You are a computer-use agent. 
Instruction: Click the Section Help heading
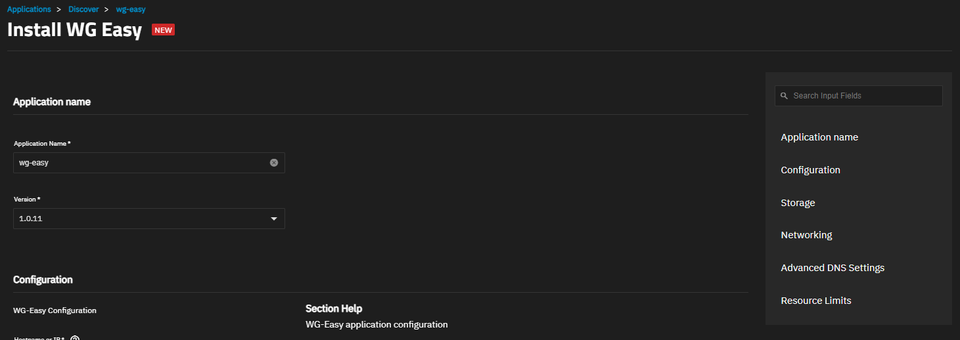pyautogui.click(x=334, y=308)
